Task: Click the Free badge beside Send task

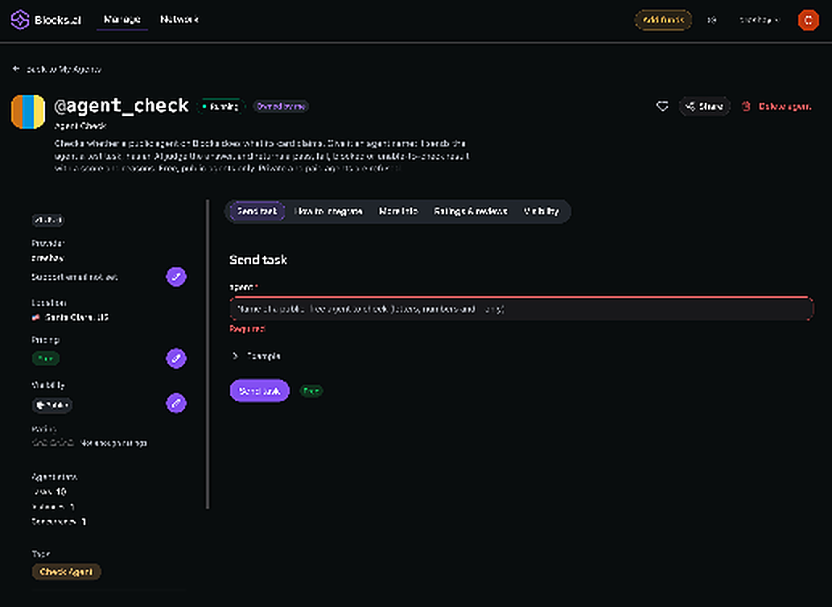Action: click(x=311, y=391)
